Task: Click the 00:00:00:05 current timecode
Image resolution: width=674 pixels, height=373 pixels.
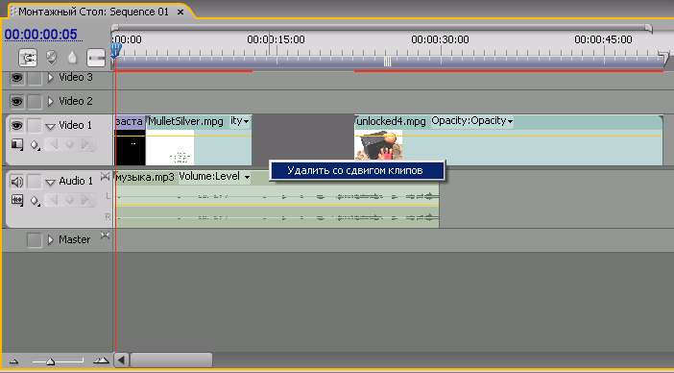Action: 41,34
